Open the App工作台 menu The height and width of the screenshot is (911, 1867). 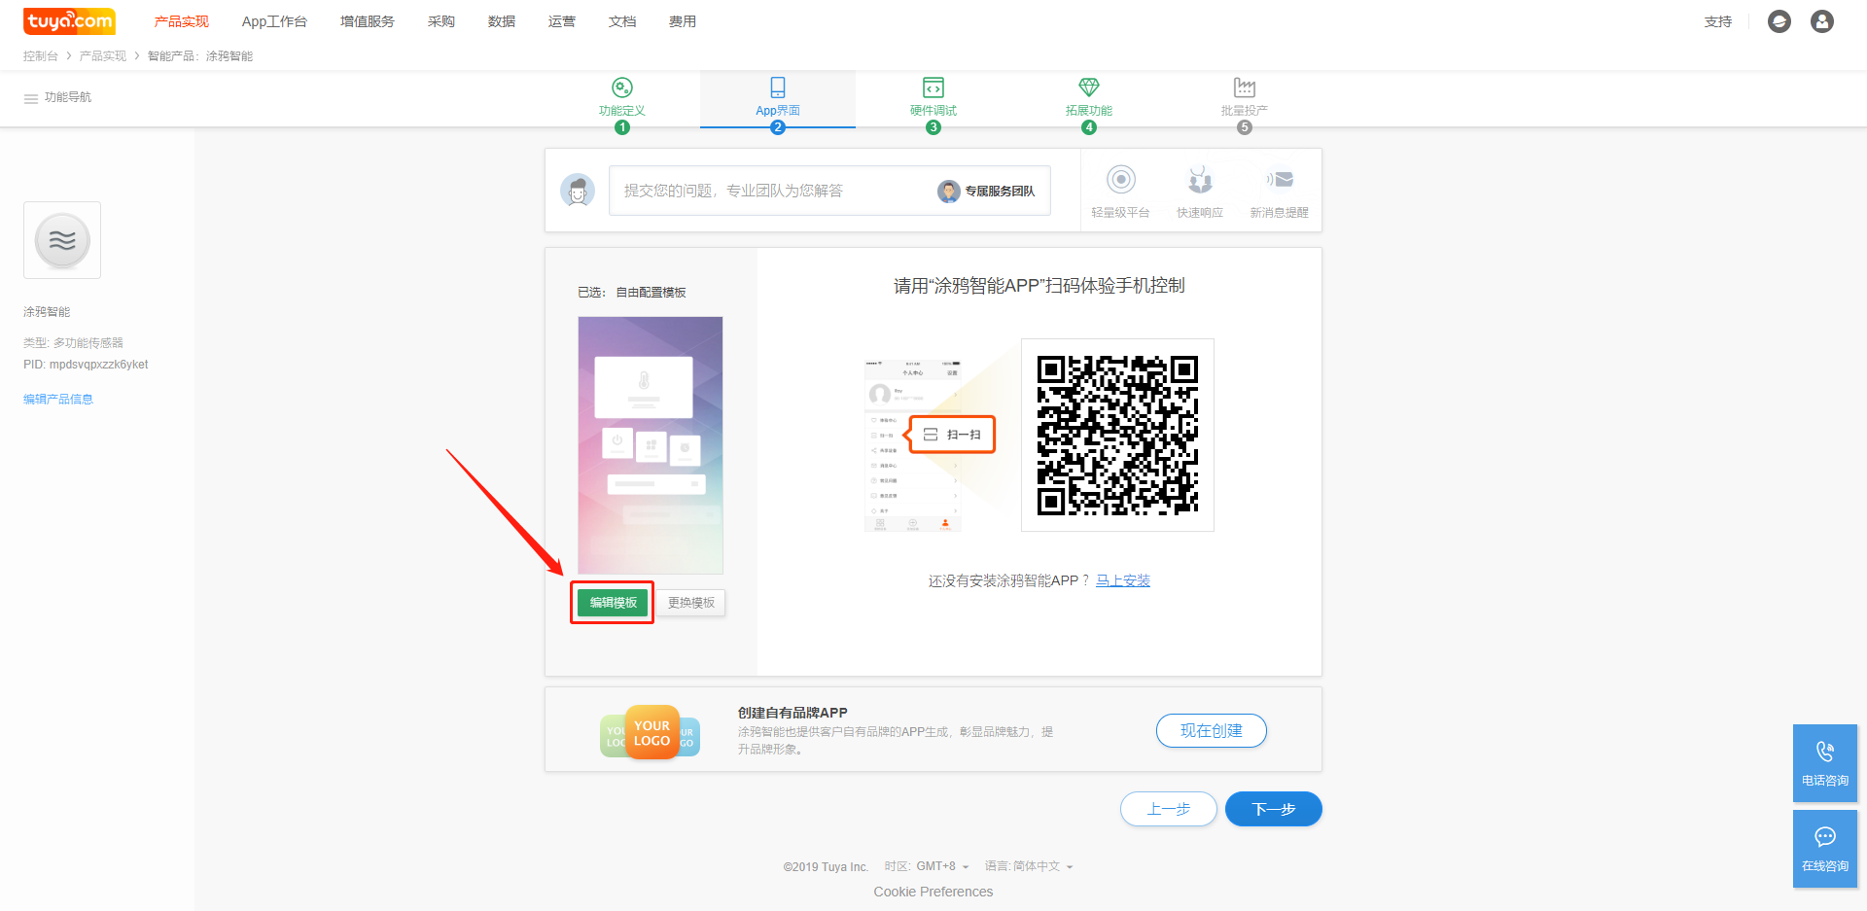click(x=274, y=21)
